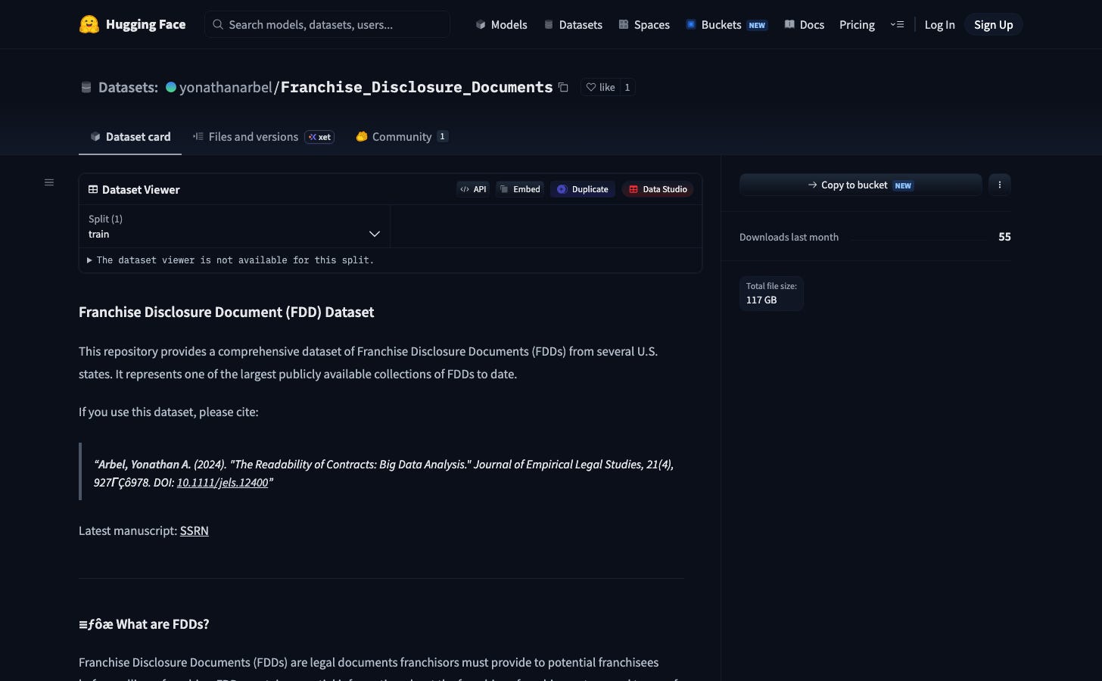Image resolution: width=1102 pixels, height=681 pixels.
Task: Expand the Split train dropdown
Action: tap(235, 226)
